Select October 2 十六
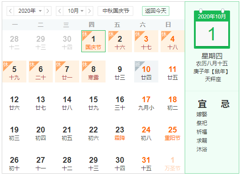241x175 pixels. coord(120,41)
